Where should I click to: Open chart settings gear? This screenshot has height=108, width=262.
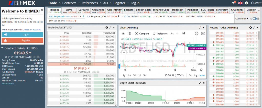[196, 34]
